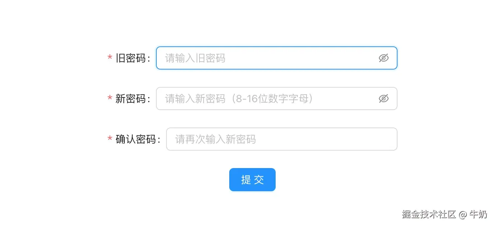Click the red asterisk beside 旧密码

click(x=110, y=58)
